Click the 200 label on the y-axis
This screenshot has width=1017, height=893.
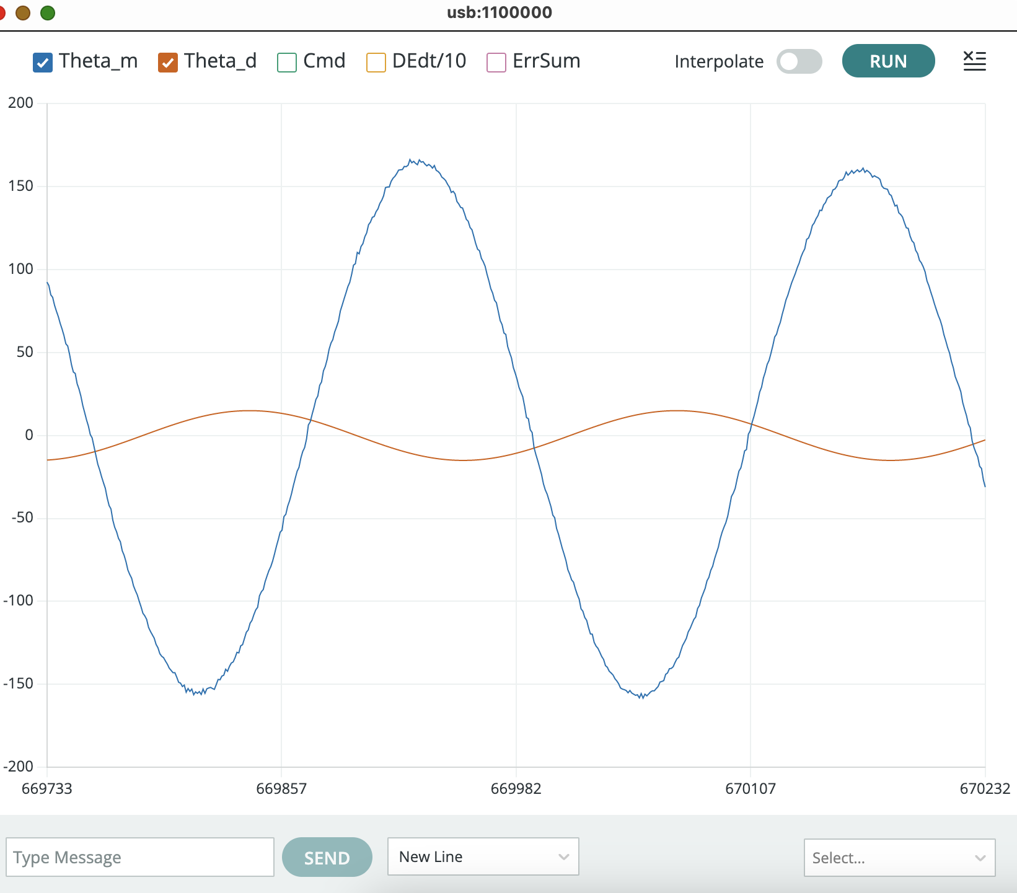tap(20, 103)
